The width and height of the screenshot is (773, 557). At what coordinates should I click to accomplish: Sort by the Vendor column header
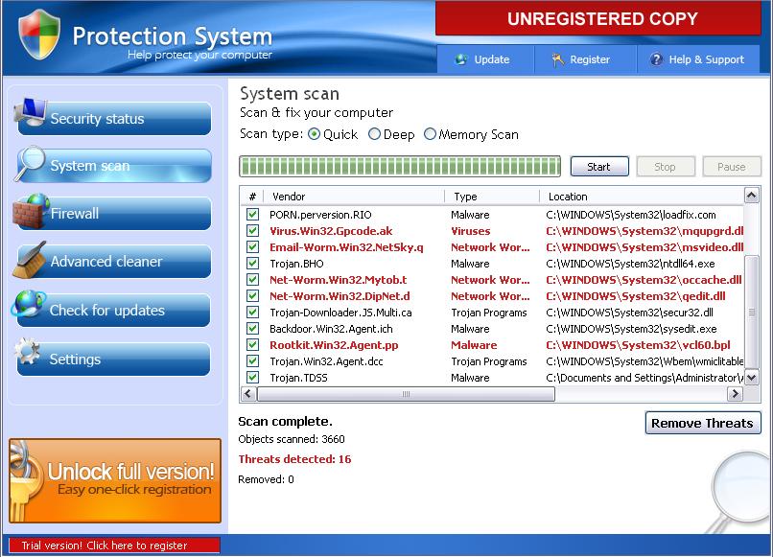pyautogui.click(x=354, y=197)
